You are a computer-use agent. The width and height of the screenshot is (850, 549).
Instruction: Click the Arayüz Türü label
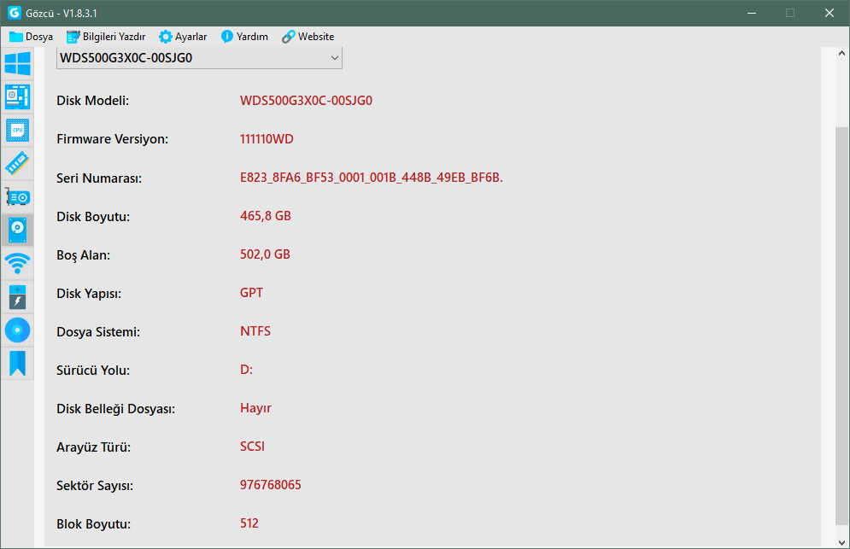tap(94, 447)
